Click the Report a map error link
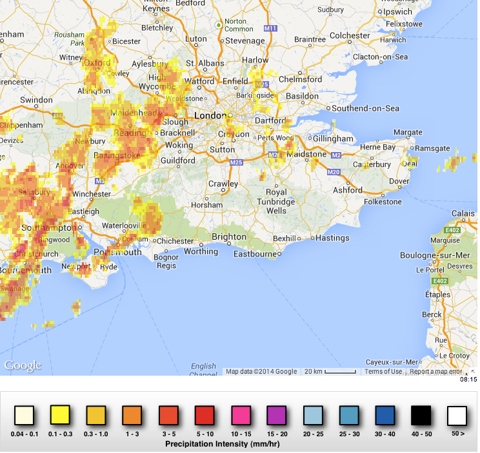Screen dimensions: 480x453 point(435,372)
